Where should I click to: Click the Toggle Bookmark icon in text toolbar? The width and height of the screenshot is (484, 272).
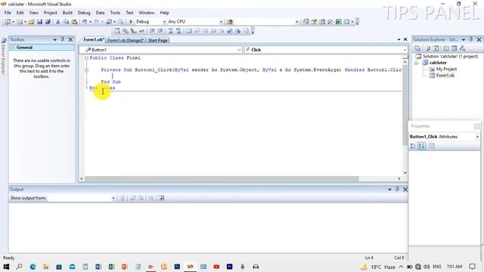(188, 31)
